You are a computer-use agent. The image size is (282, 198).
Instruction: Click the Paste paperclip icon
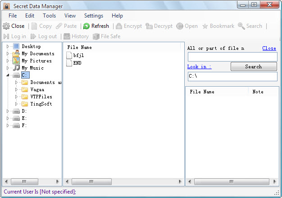[59, 26]
